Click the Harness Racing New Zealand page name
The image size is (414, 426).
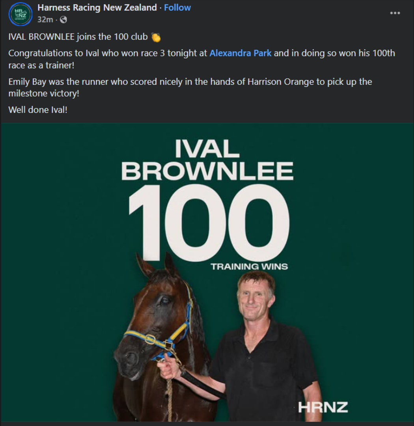tap(95, 7)
